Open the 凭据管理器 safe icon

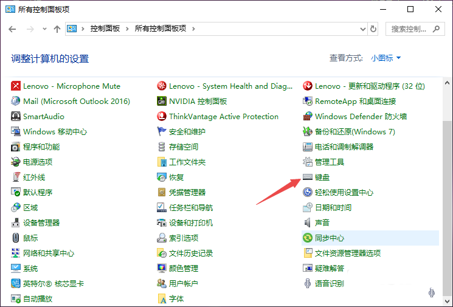point(162,192)
